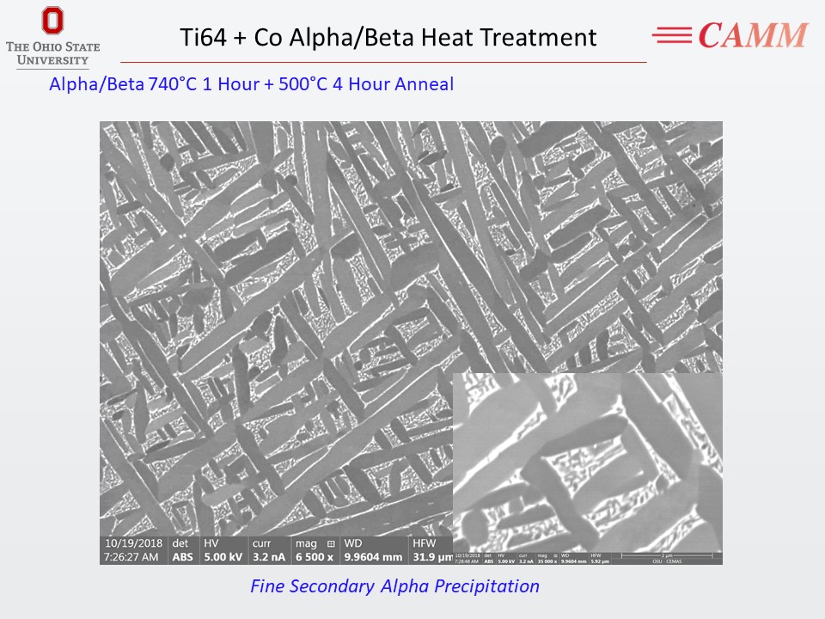This screenshot has width=825, height=619.
Task: Click the small grid icon next to mag
Action: (x=329, y=544)
